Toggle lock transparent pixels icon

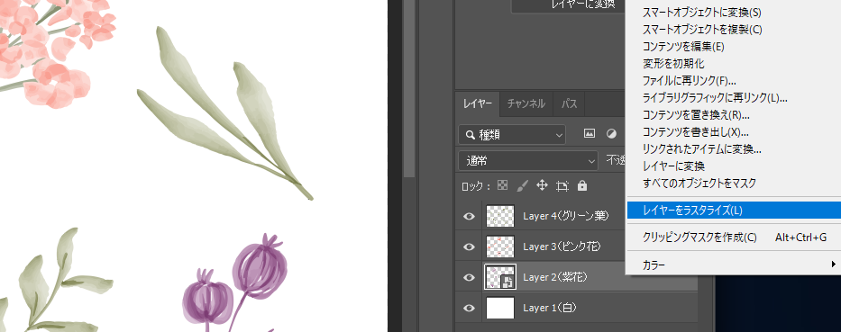(x=503, y=186)
